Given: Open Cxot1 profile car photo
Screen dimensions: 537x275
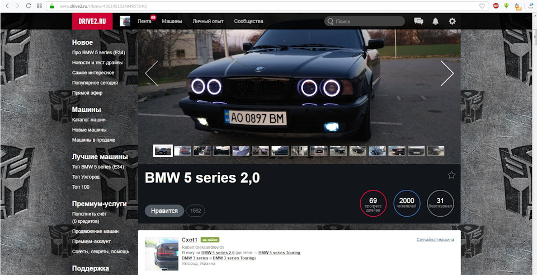Looking at the screenshot, I should coord(161,254).
